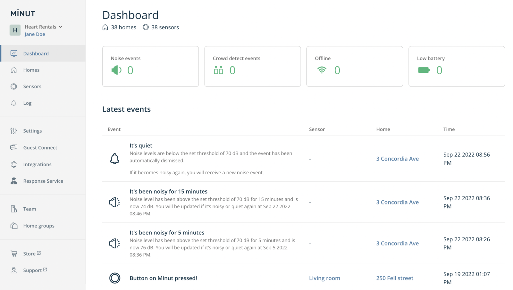
Task: Click the Integrations puzzle piece icon
Action: coord(14,164)
